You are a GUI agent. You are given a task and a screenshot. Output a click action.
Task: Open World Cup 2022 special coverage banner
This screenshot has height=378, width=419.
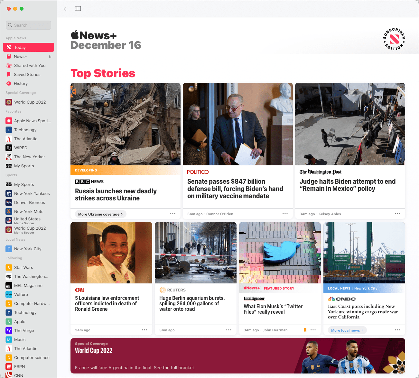[238, 356]
